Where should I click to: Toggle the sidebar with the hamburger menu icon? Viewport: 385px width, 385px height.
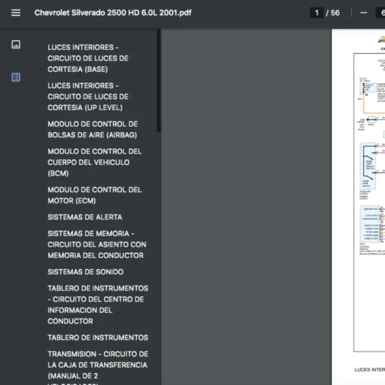tap(16, 13)
